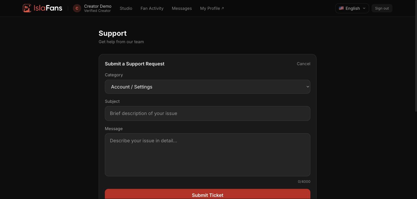The image size is (417, 199).
Task: Click the Sign out button
Action: pos(382,8)
